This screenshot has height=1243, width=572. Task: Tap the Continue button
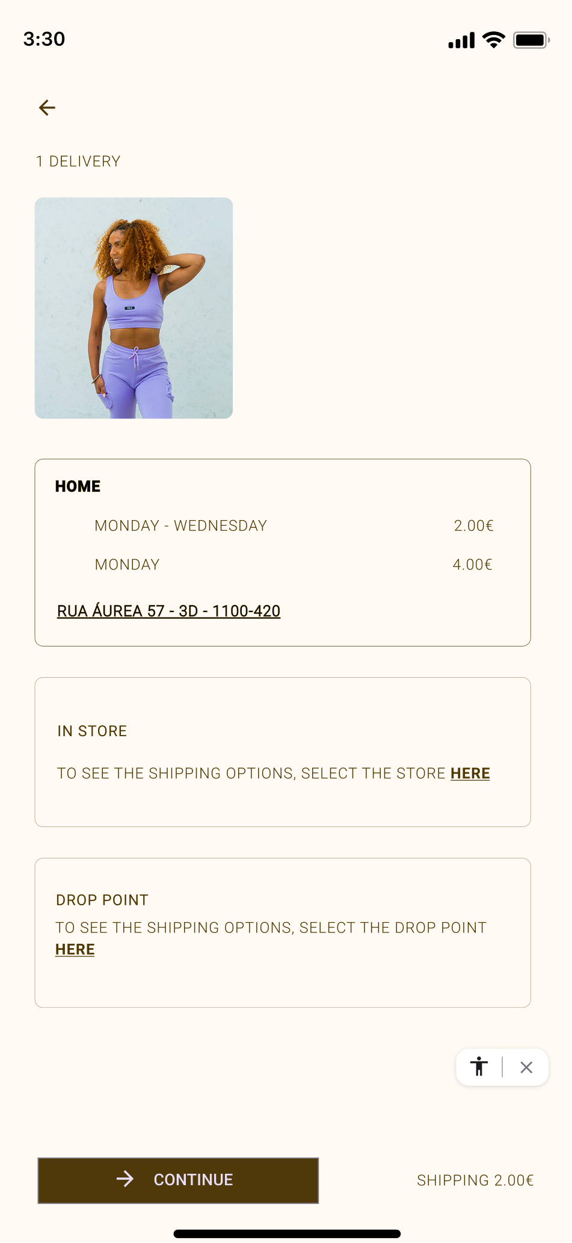click(x=178, y=1180)
